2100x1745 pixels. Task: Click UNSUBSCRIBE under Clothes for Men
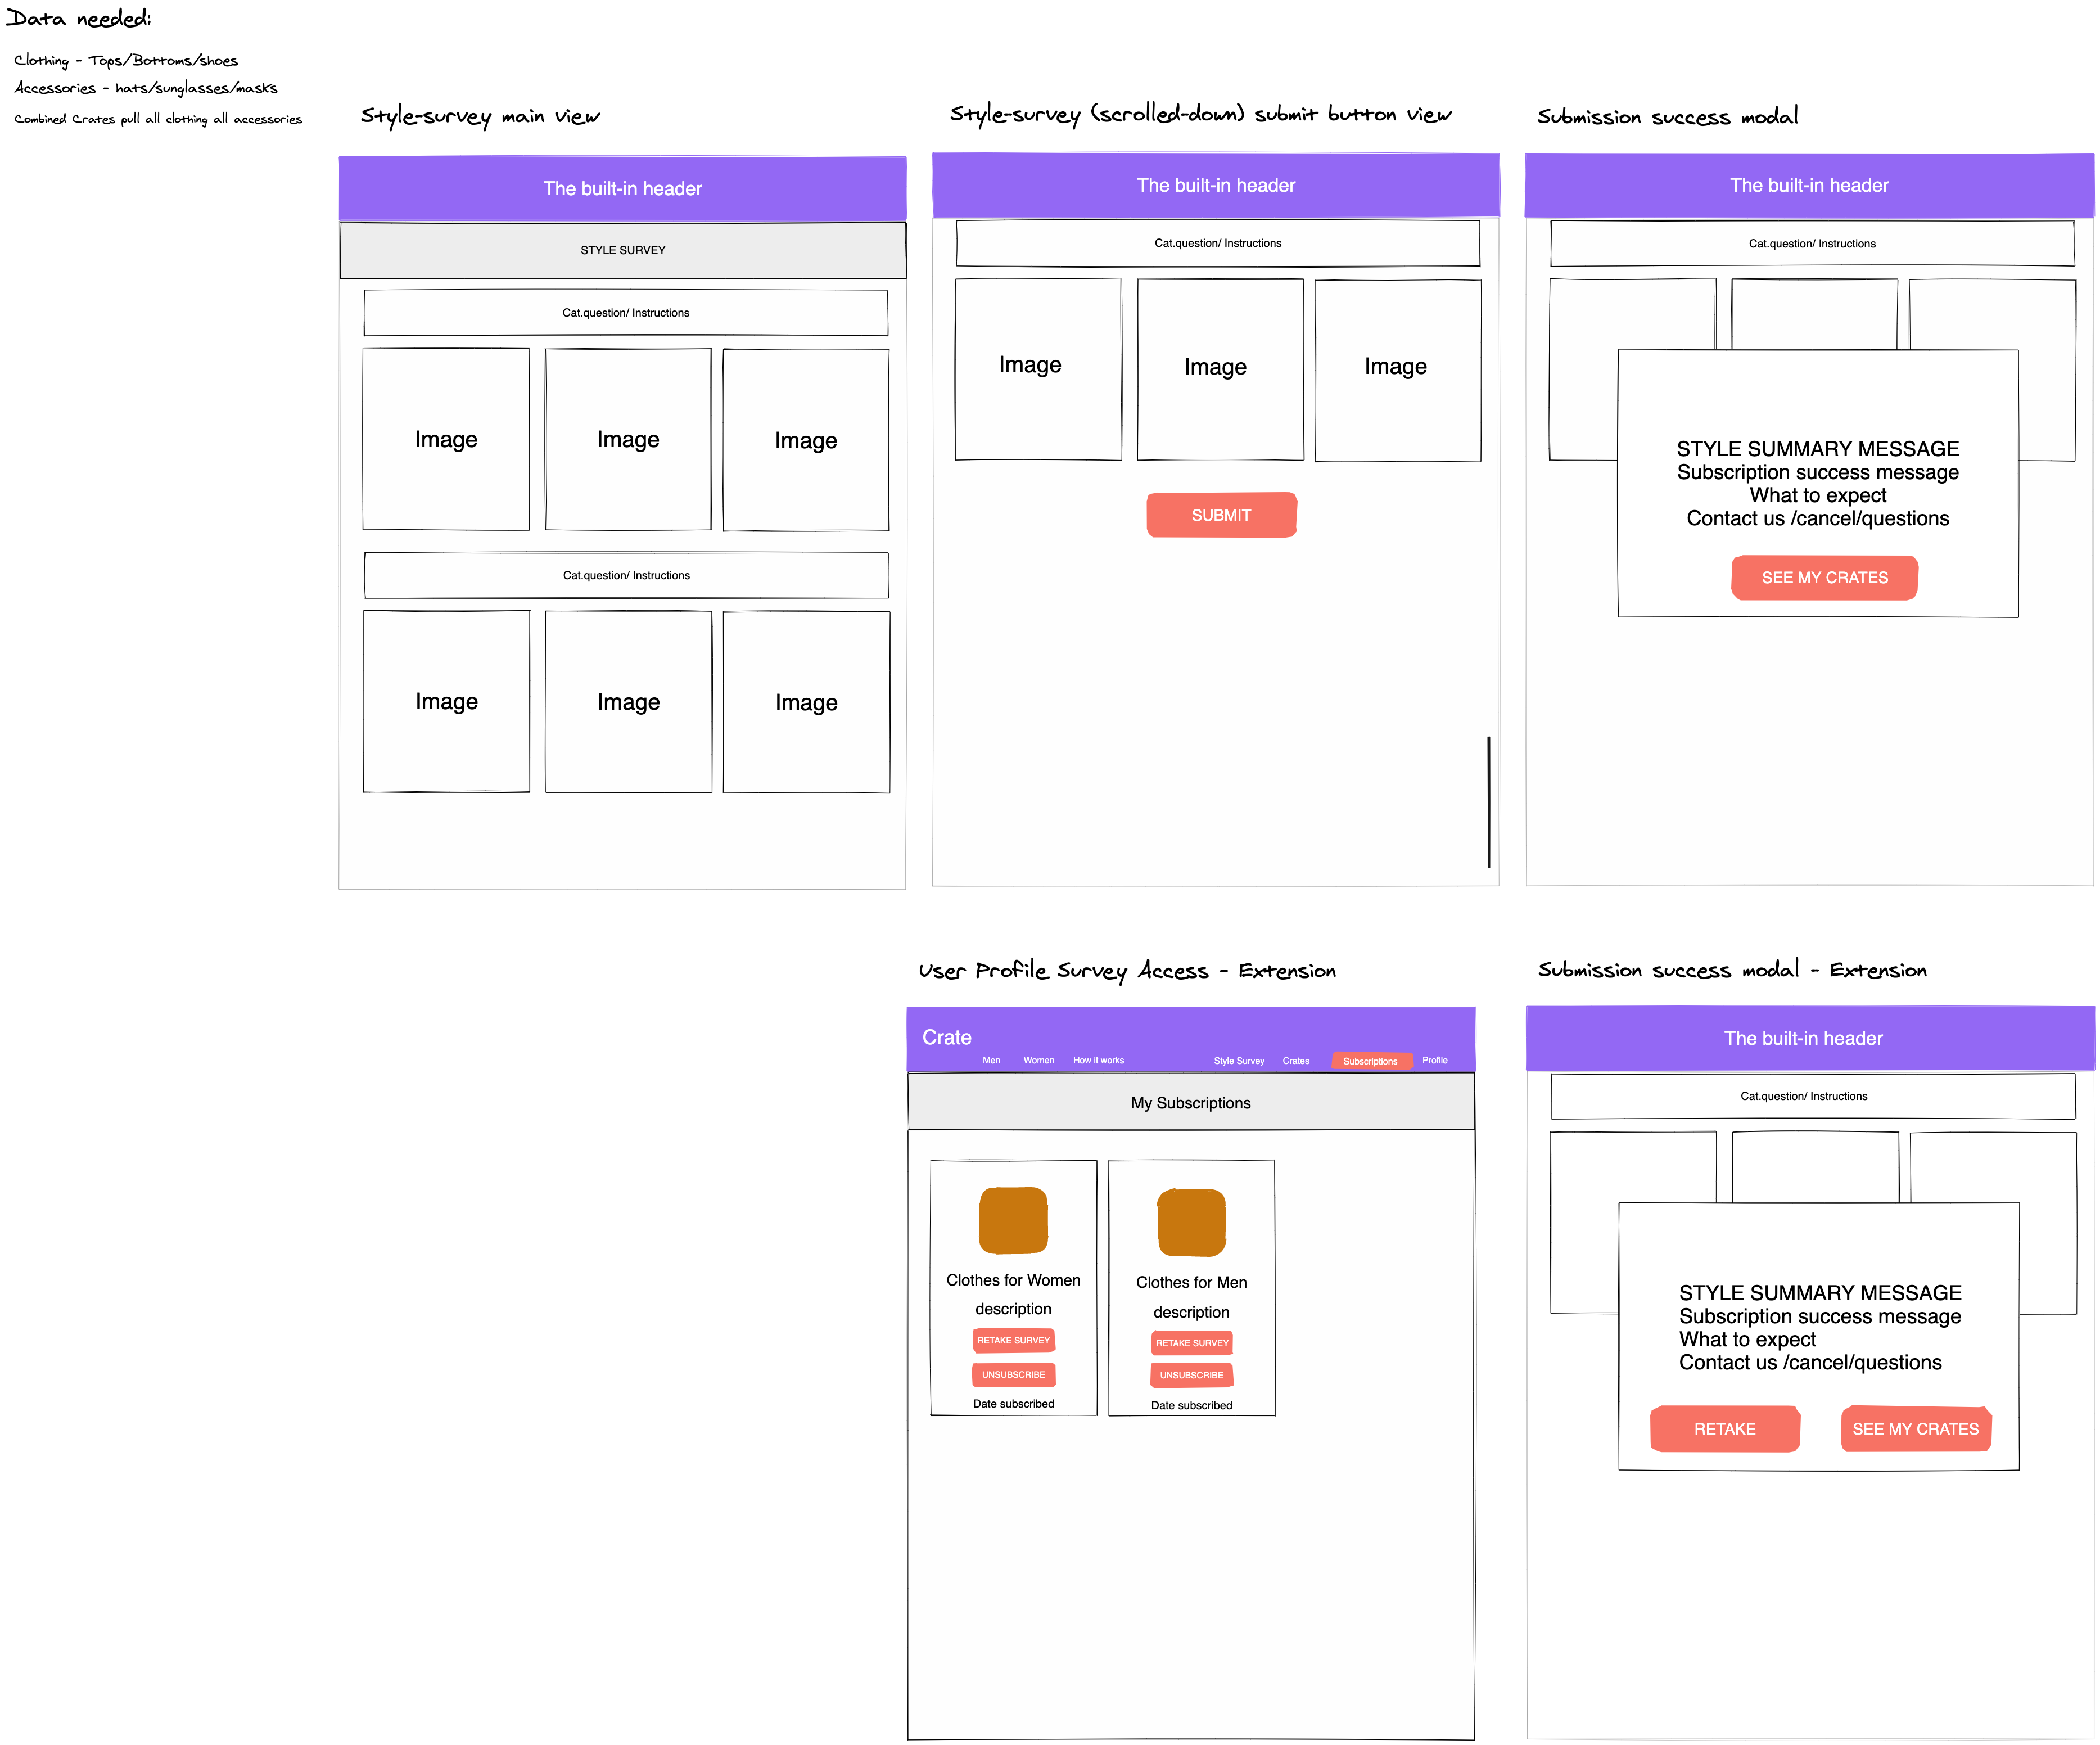[1191, 1375]
